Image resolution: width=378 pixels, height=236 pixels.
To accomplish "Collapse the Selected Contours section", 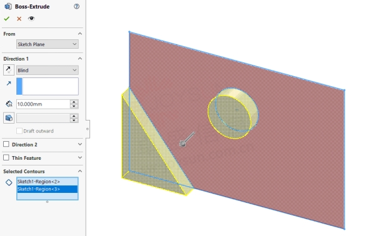I will pos(80,171).
